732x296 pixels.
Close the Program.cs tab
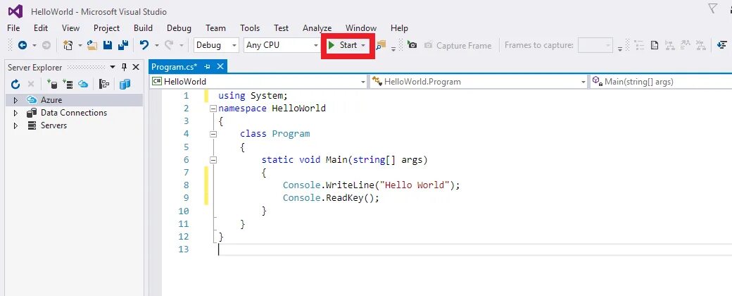click(220, 67)
